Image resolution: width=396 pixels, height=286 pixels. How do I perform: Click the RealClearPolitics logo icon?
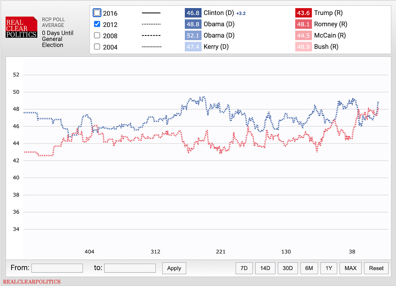tap(21, 27)
